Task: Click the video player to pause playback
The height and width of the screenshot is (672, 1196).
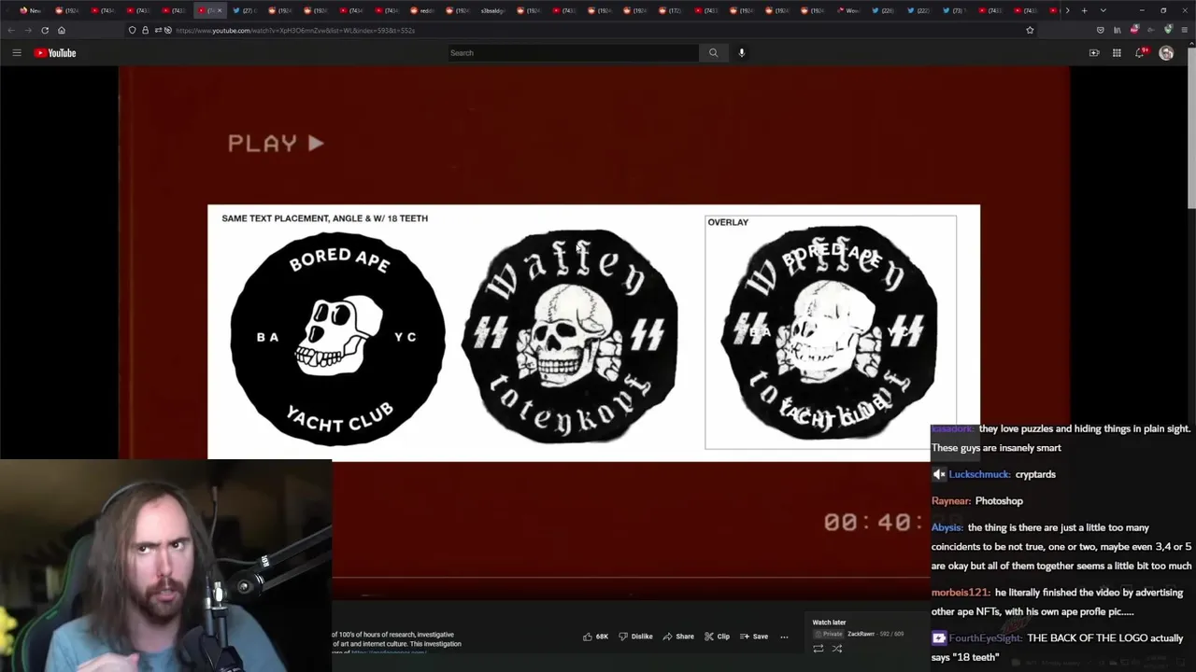Action: pos(594,333)
